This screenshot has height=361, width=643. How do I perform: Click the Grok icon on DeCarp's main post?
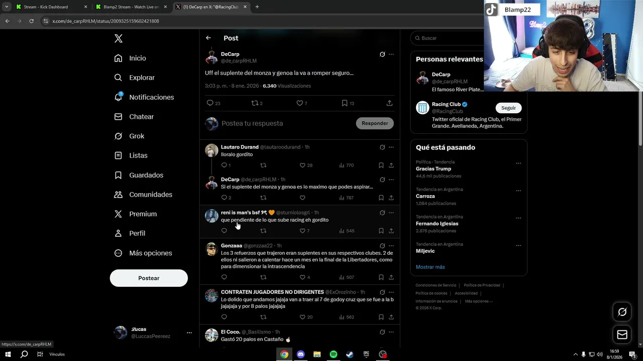[382, 54]
